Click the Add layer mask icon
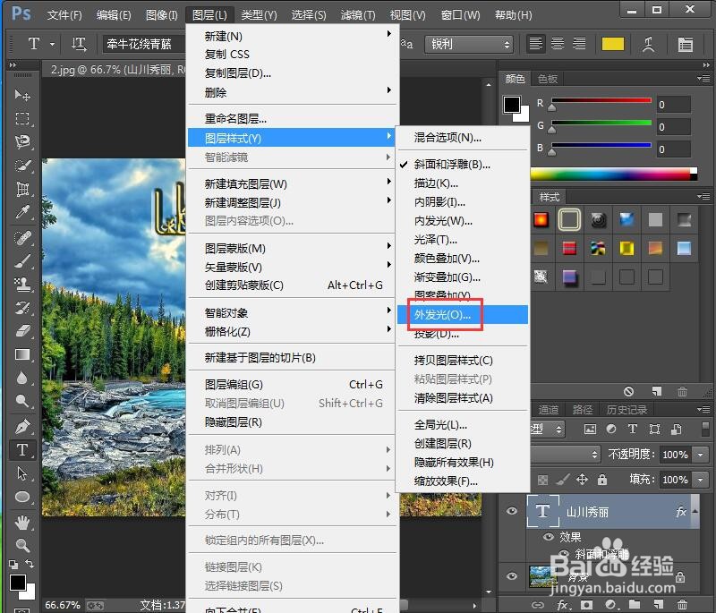Image resolution: width=716 pixels, height=613 pixels. pyautogui.click(x=585, y=604)
